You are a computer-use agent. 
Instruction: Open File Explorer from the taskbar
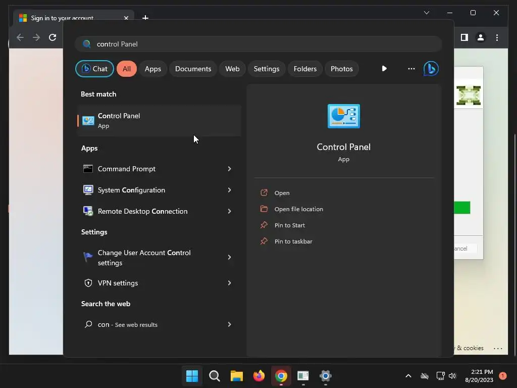pyautogui.click(x=236, y=376)
